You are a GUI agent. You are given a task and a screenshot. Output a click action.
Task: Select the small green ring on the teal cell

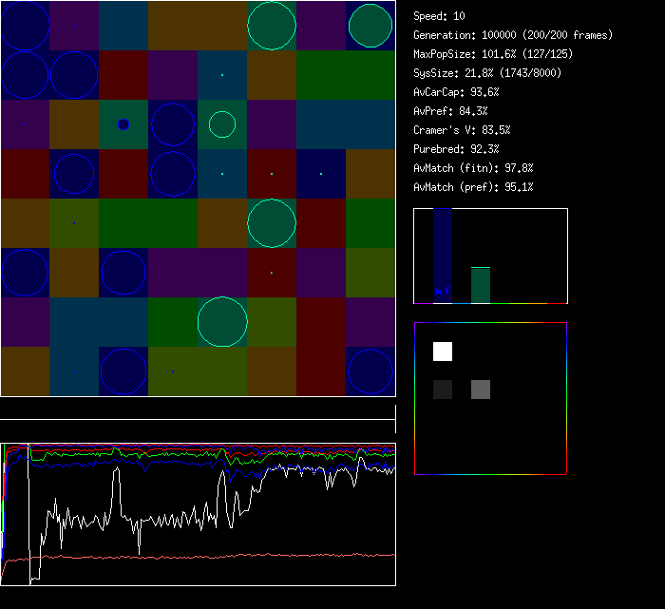coord(221,124)
